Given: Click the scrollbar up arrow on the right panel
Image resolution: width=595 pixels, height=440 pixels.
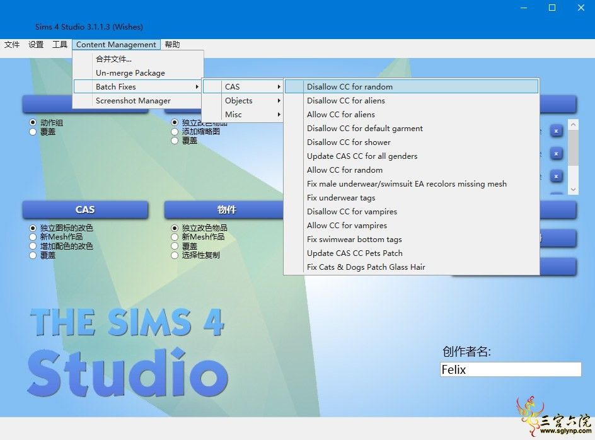Looking at the screenshot, I should pyautogui.click(x=574, y=125).
